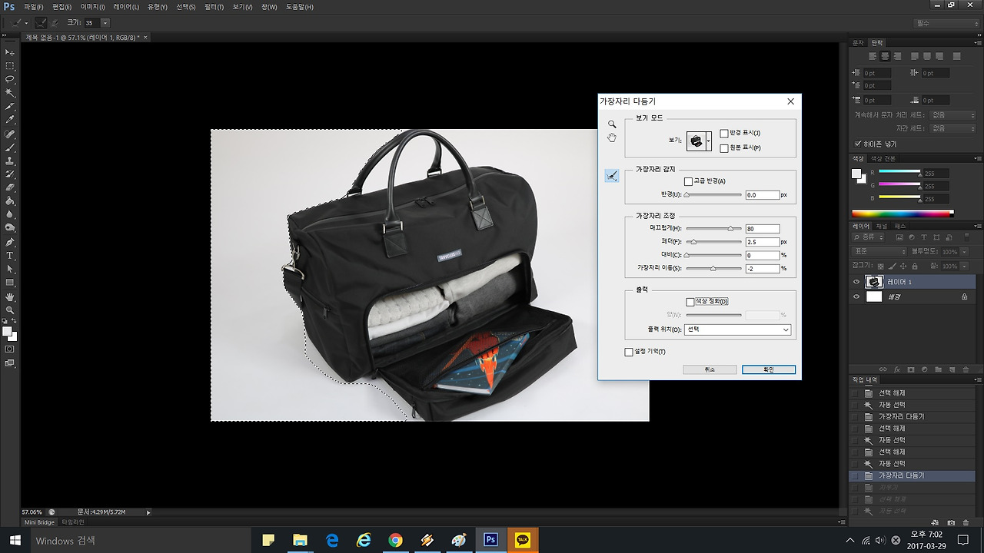Select the Move tool
Viewport: 984px width, 553px height.
coord(10,52)
